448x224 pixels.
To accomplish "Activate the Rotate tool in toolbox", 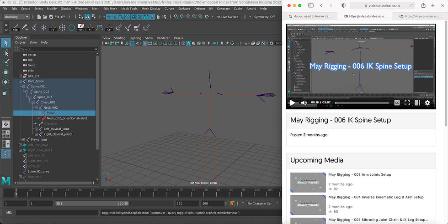I will [x=5, y=82].
